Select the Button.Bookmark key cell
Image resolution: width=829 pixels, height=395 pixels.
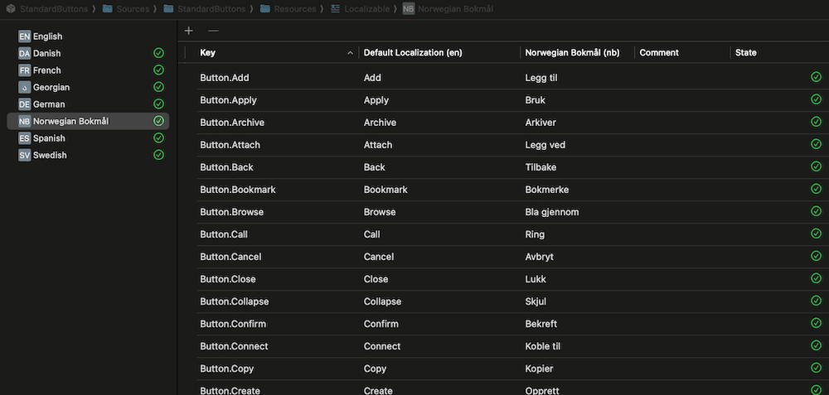238,190
